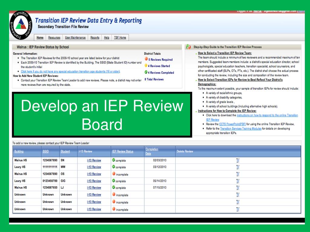
Task: Click the green complete icon in WW row
Action: pos(114,167)
